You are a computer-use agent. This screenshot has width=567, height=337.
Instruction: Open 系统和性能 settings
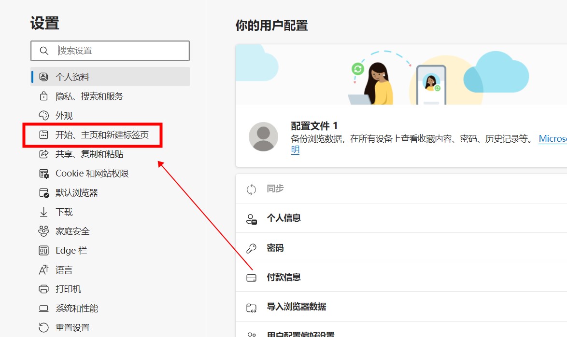click(77, 309)
